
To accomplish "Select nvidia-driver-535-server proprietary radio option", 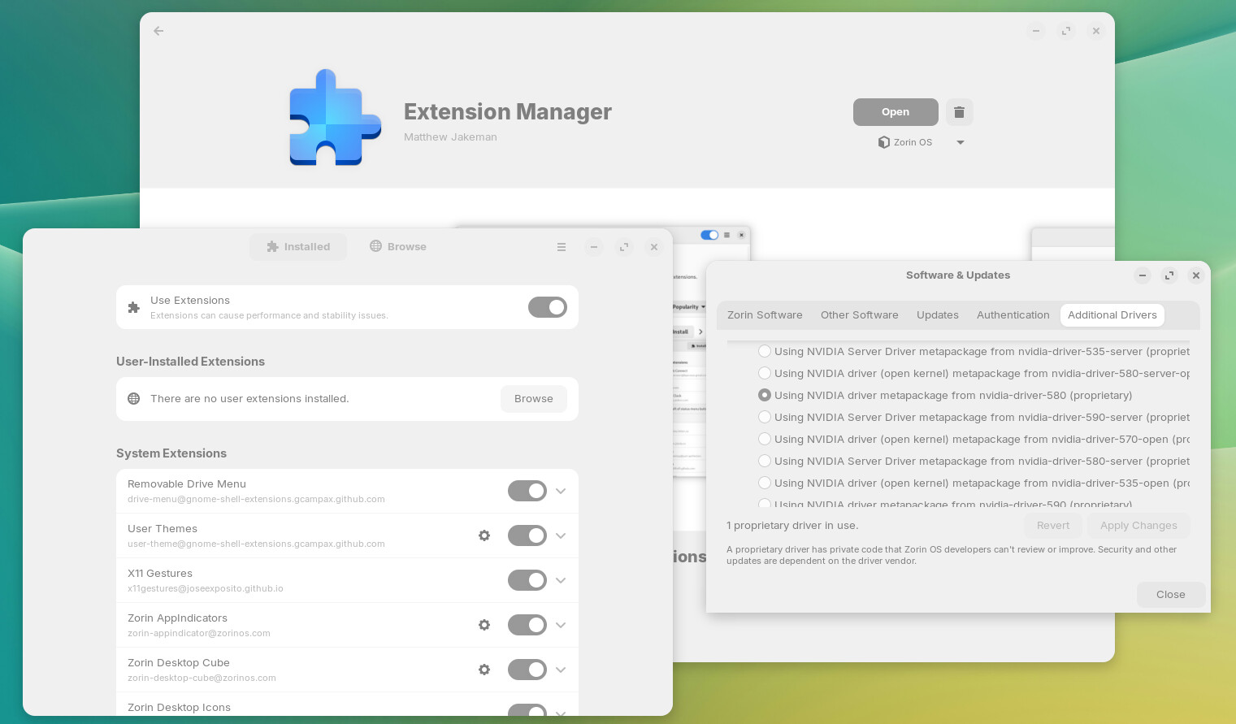I will (765, 352).
